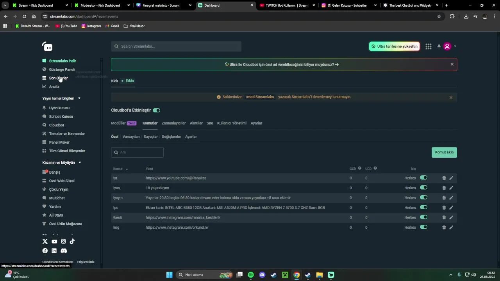Open Streamlabs X (Twitter) page
Screen dimensions: 500x281
45,241
